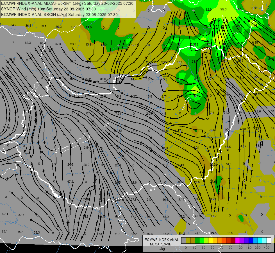Click the map value 8.78
The image size is (275, 253).
coord(73,27)
